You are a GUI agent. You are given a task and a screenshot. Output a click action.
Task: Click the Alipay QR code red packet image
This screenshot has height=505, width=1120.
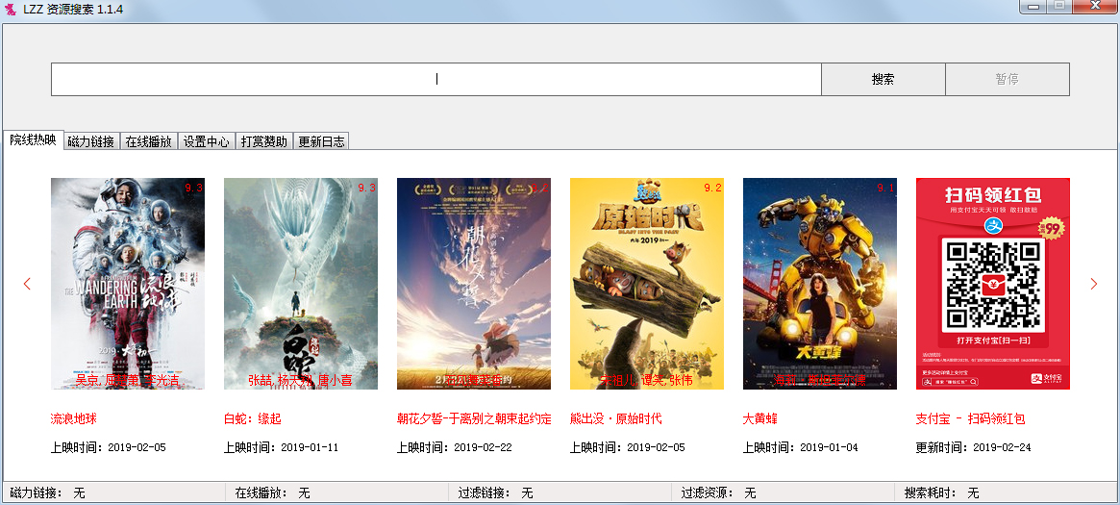click(993, 284)
